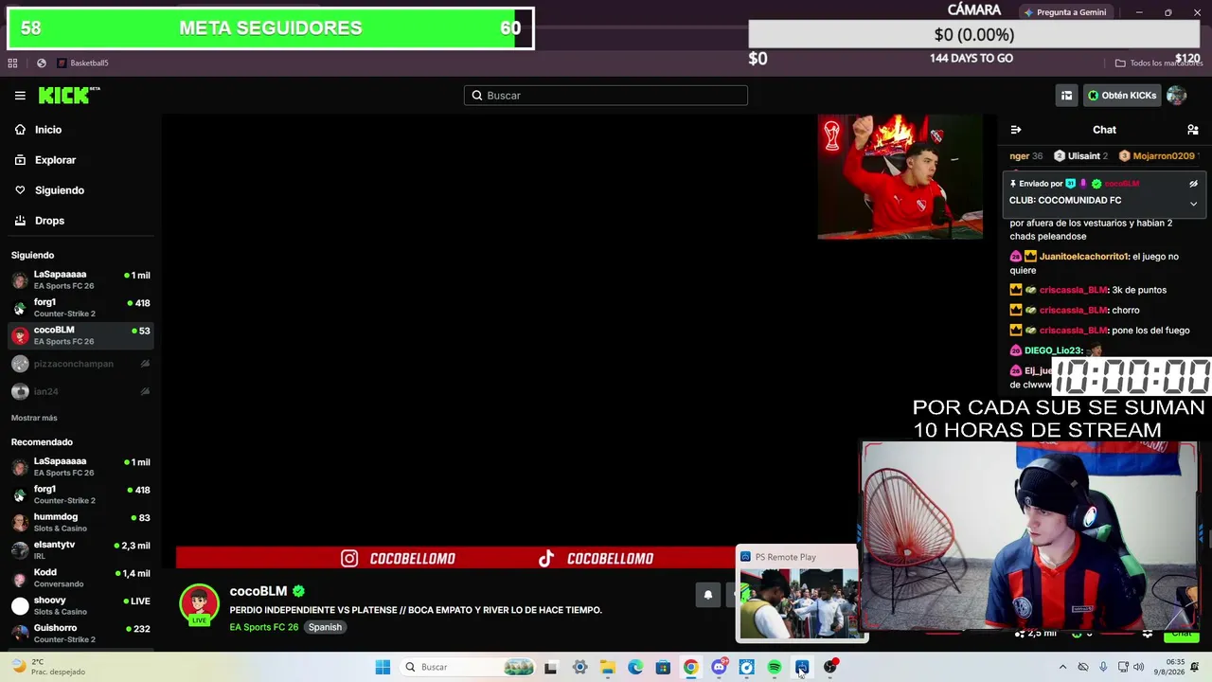Show hidden system tray icons
1212x682 pixels.
pos(1062,667)
